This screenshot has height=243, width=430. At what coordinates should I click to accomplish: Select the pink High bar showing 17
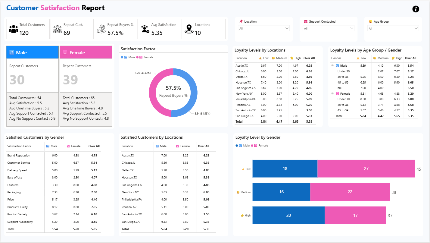coord(355,215)
